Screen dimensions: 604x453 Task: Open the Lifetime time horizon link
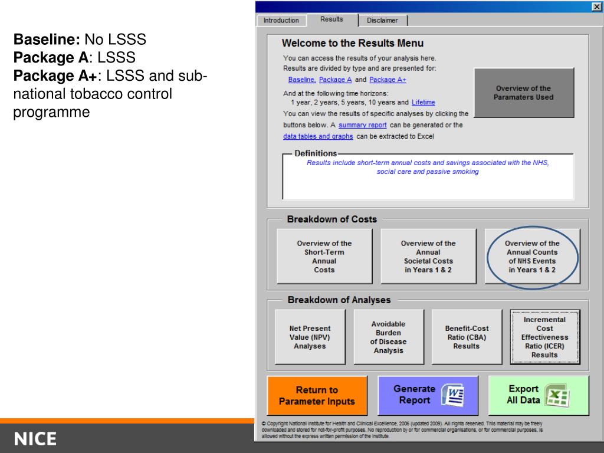(x=424, y=103)
